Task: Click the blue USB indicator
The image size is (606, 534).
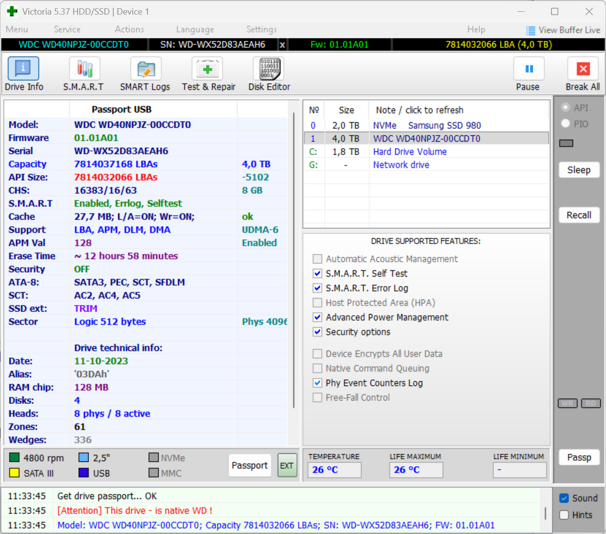Action: [x=84, y=473]
